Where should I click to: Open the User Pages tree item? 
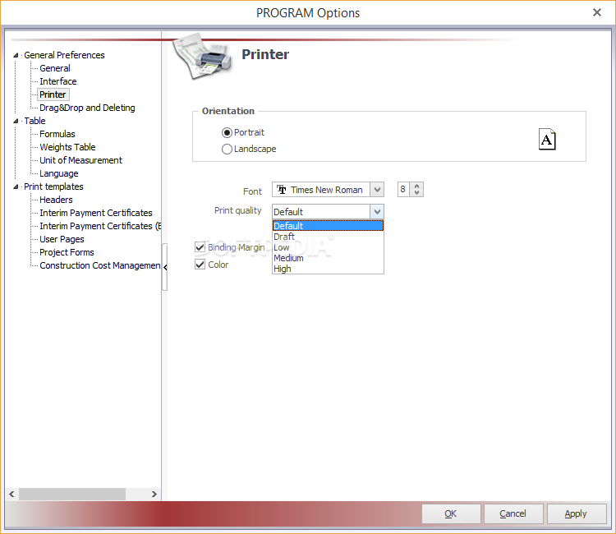[62, 239]
